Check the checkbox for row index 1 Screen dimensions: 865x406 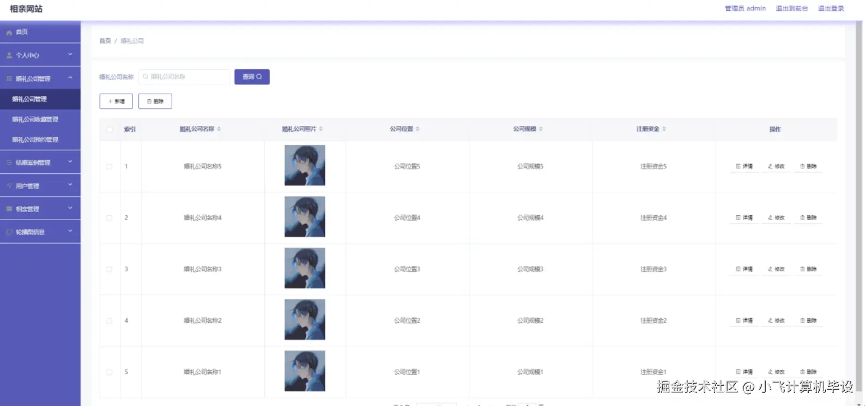[110, 167]
